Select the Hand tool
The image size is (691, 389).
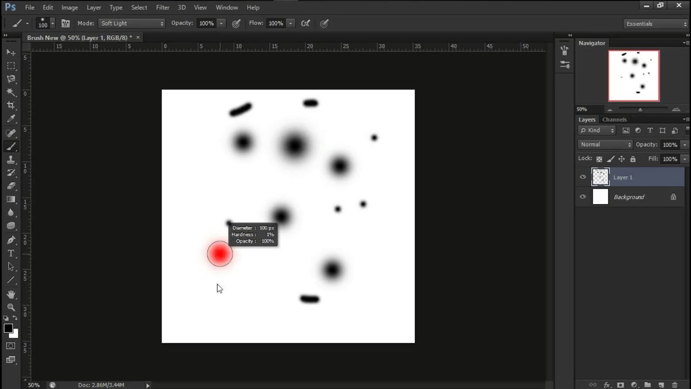tap(11, 294)
